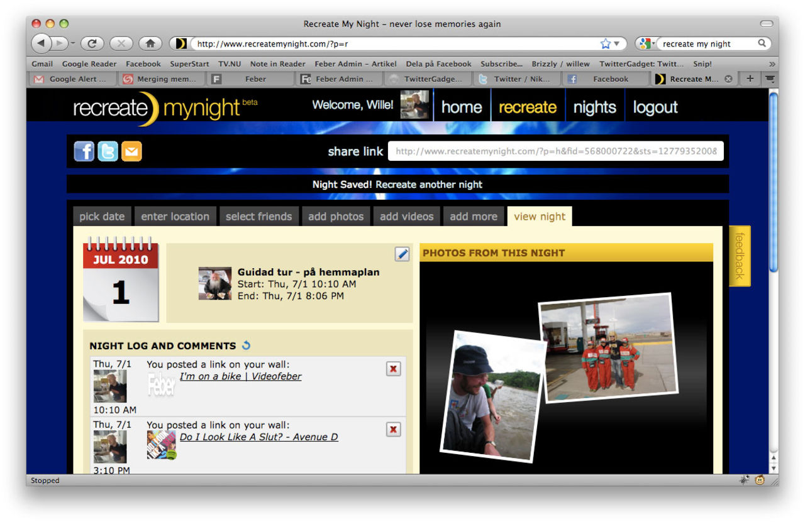This screenshot has width=805, height=522.
Task: Click the Twitter share icon
Action: click(108, 151)
